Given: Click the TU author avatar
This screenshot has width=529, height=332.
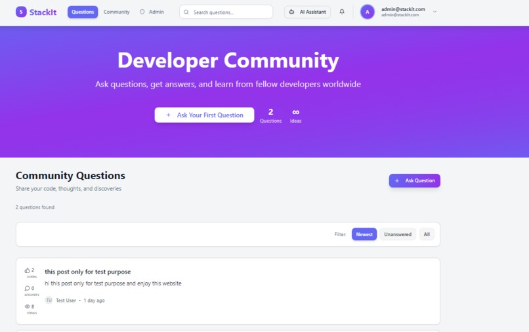Looking at the screenshot, I should [x=49, y=301].
